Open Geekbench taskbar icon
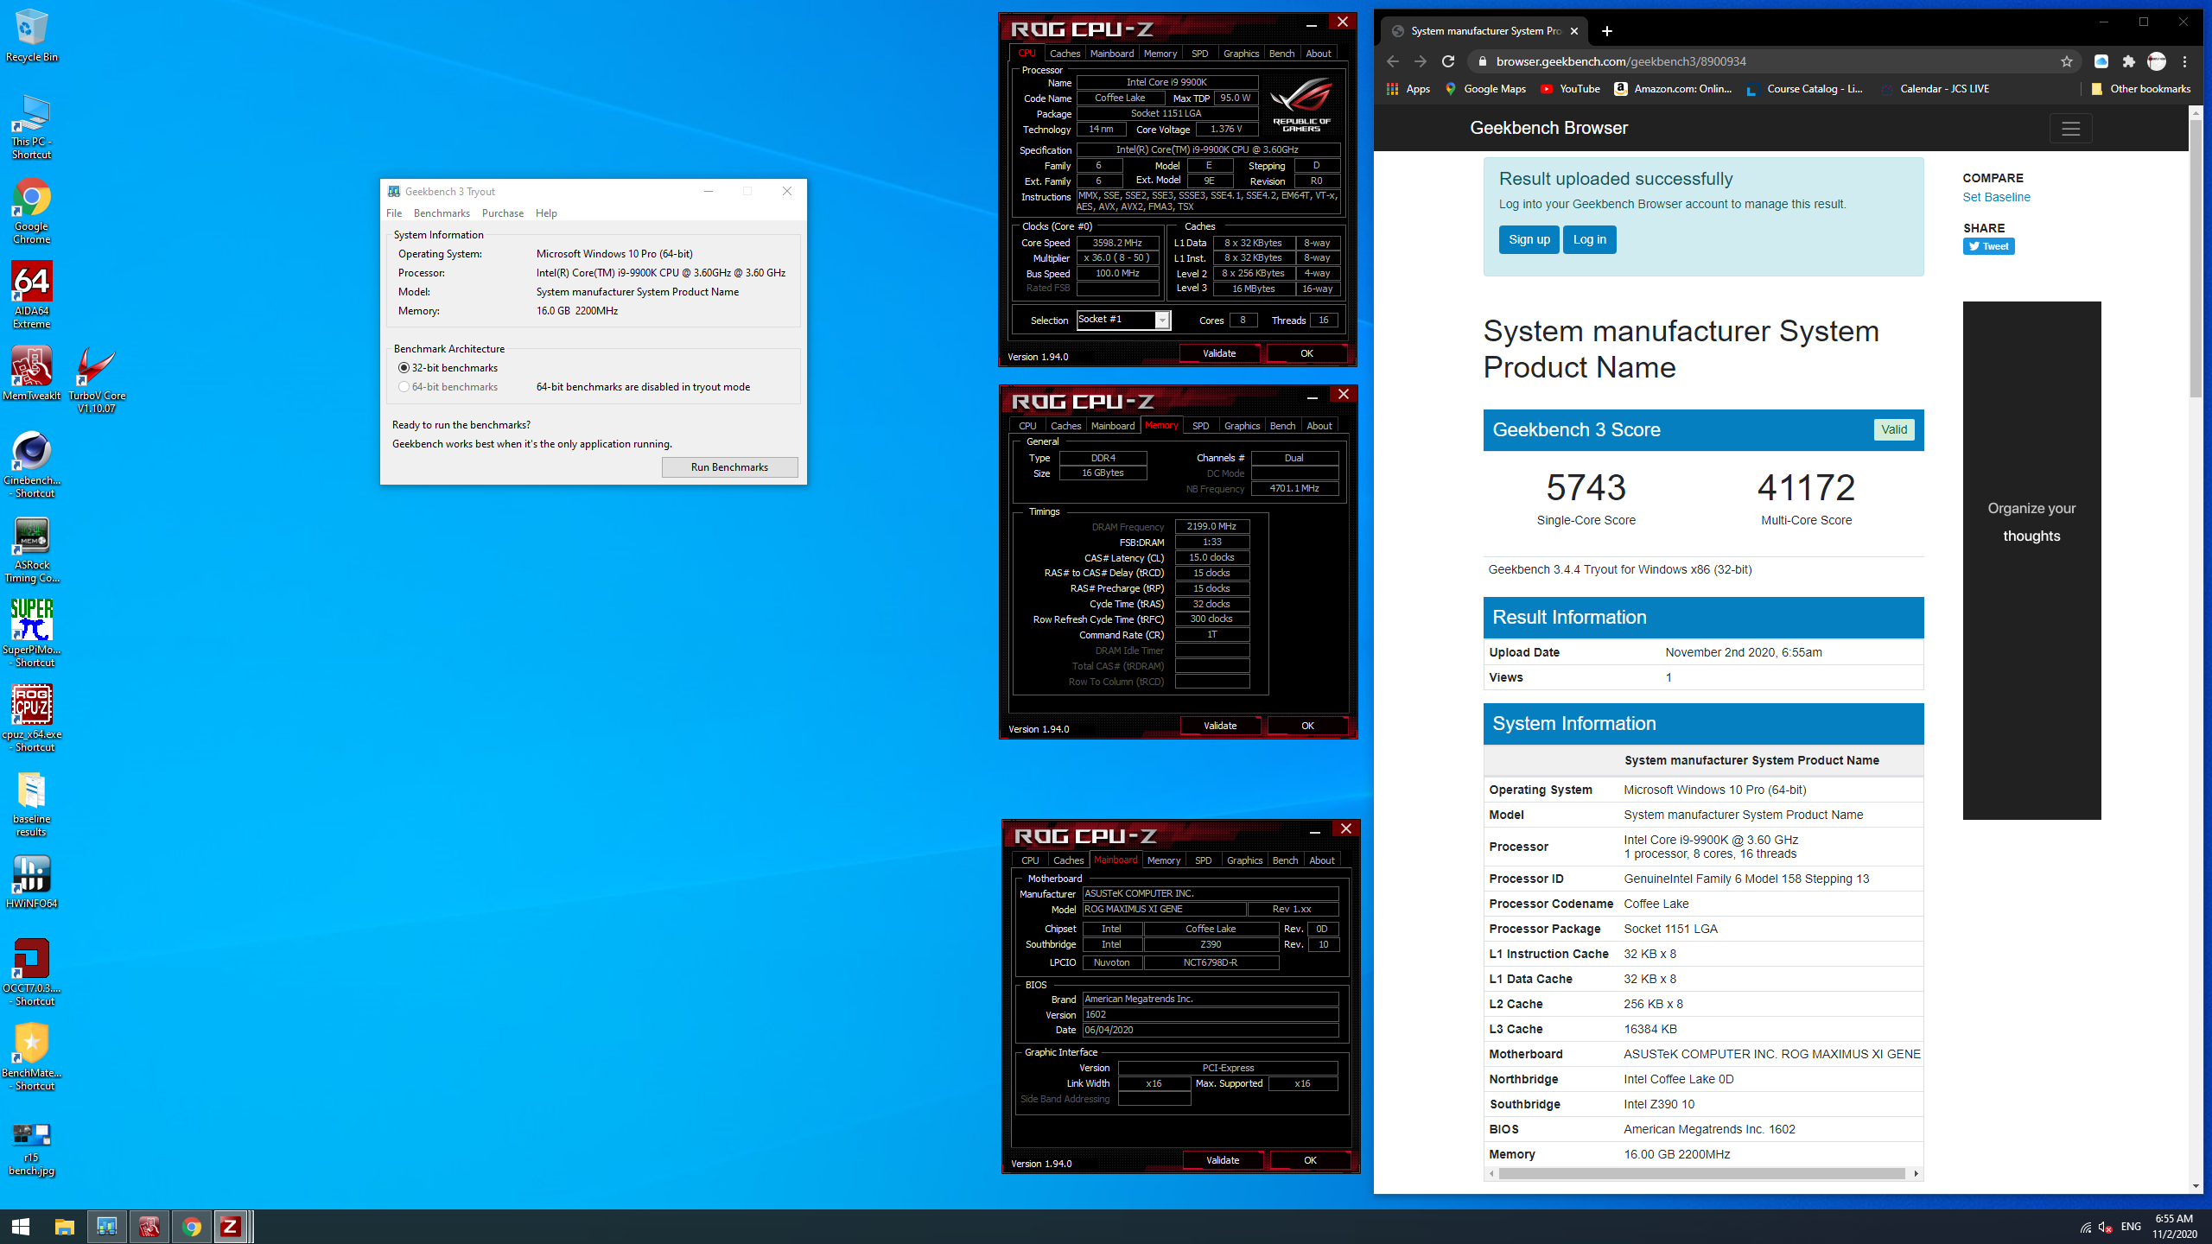 (x=107, y=1227)
